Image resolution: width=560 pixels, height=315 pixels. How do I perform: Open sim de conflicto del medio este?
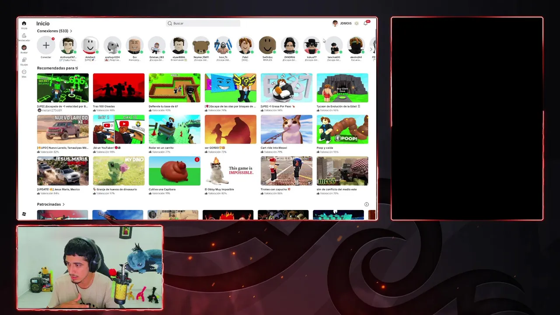coord(343,171)
